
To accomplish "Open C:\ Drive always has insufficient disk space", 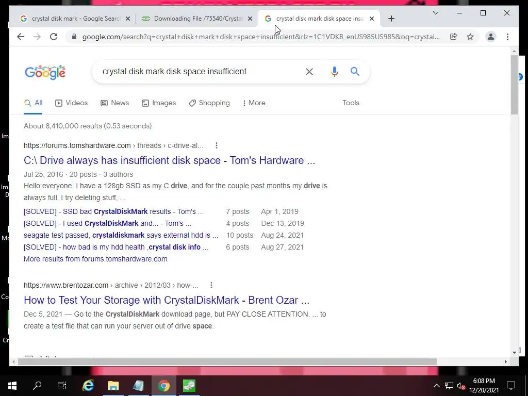I will 169,160.
